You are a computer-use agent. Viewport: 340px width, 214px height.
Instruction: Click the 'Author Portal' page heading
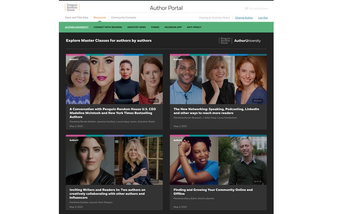(x=166, y=8)
